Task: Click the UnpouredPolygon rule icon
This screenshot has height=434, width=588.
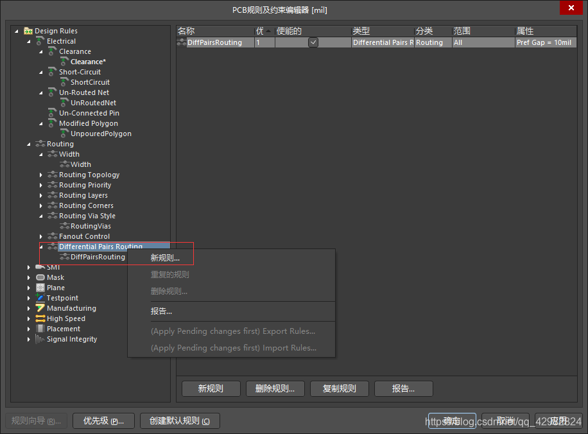Action: coord(64,133)
